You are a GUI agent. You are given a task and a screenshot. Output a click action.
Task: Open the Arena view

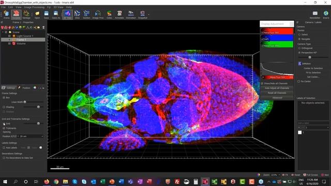click(6, 15)
